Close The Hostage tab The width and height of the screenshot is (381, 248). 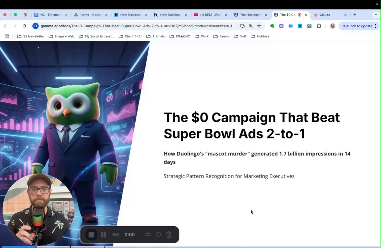pyautogui.click(x=266, y=15)
